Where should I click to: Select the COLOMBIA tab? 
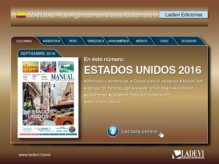click(24, 41)
